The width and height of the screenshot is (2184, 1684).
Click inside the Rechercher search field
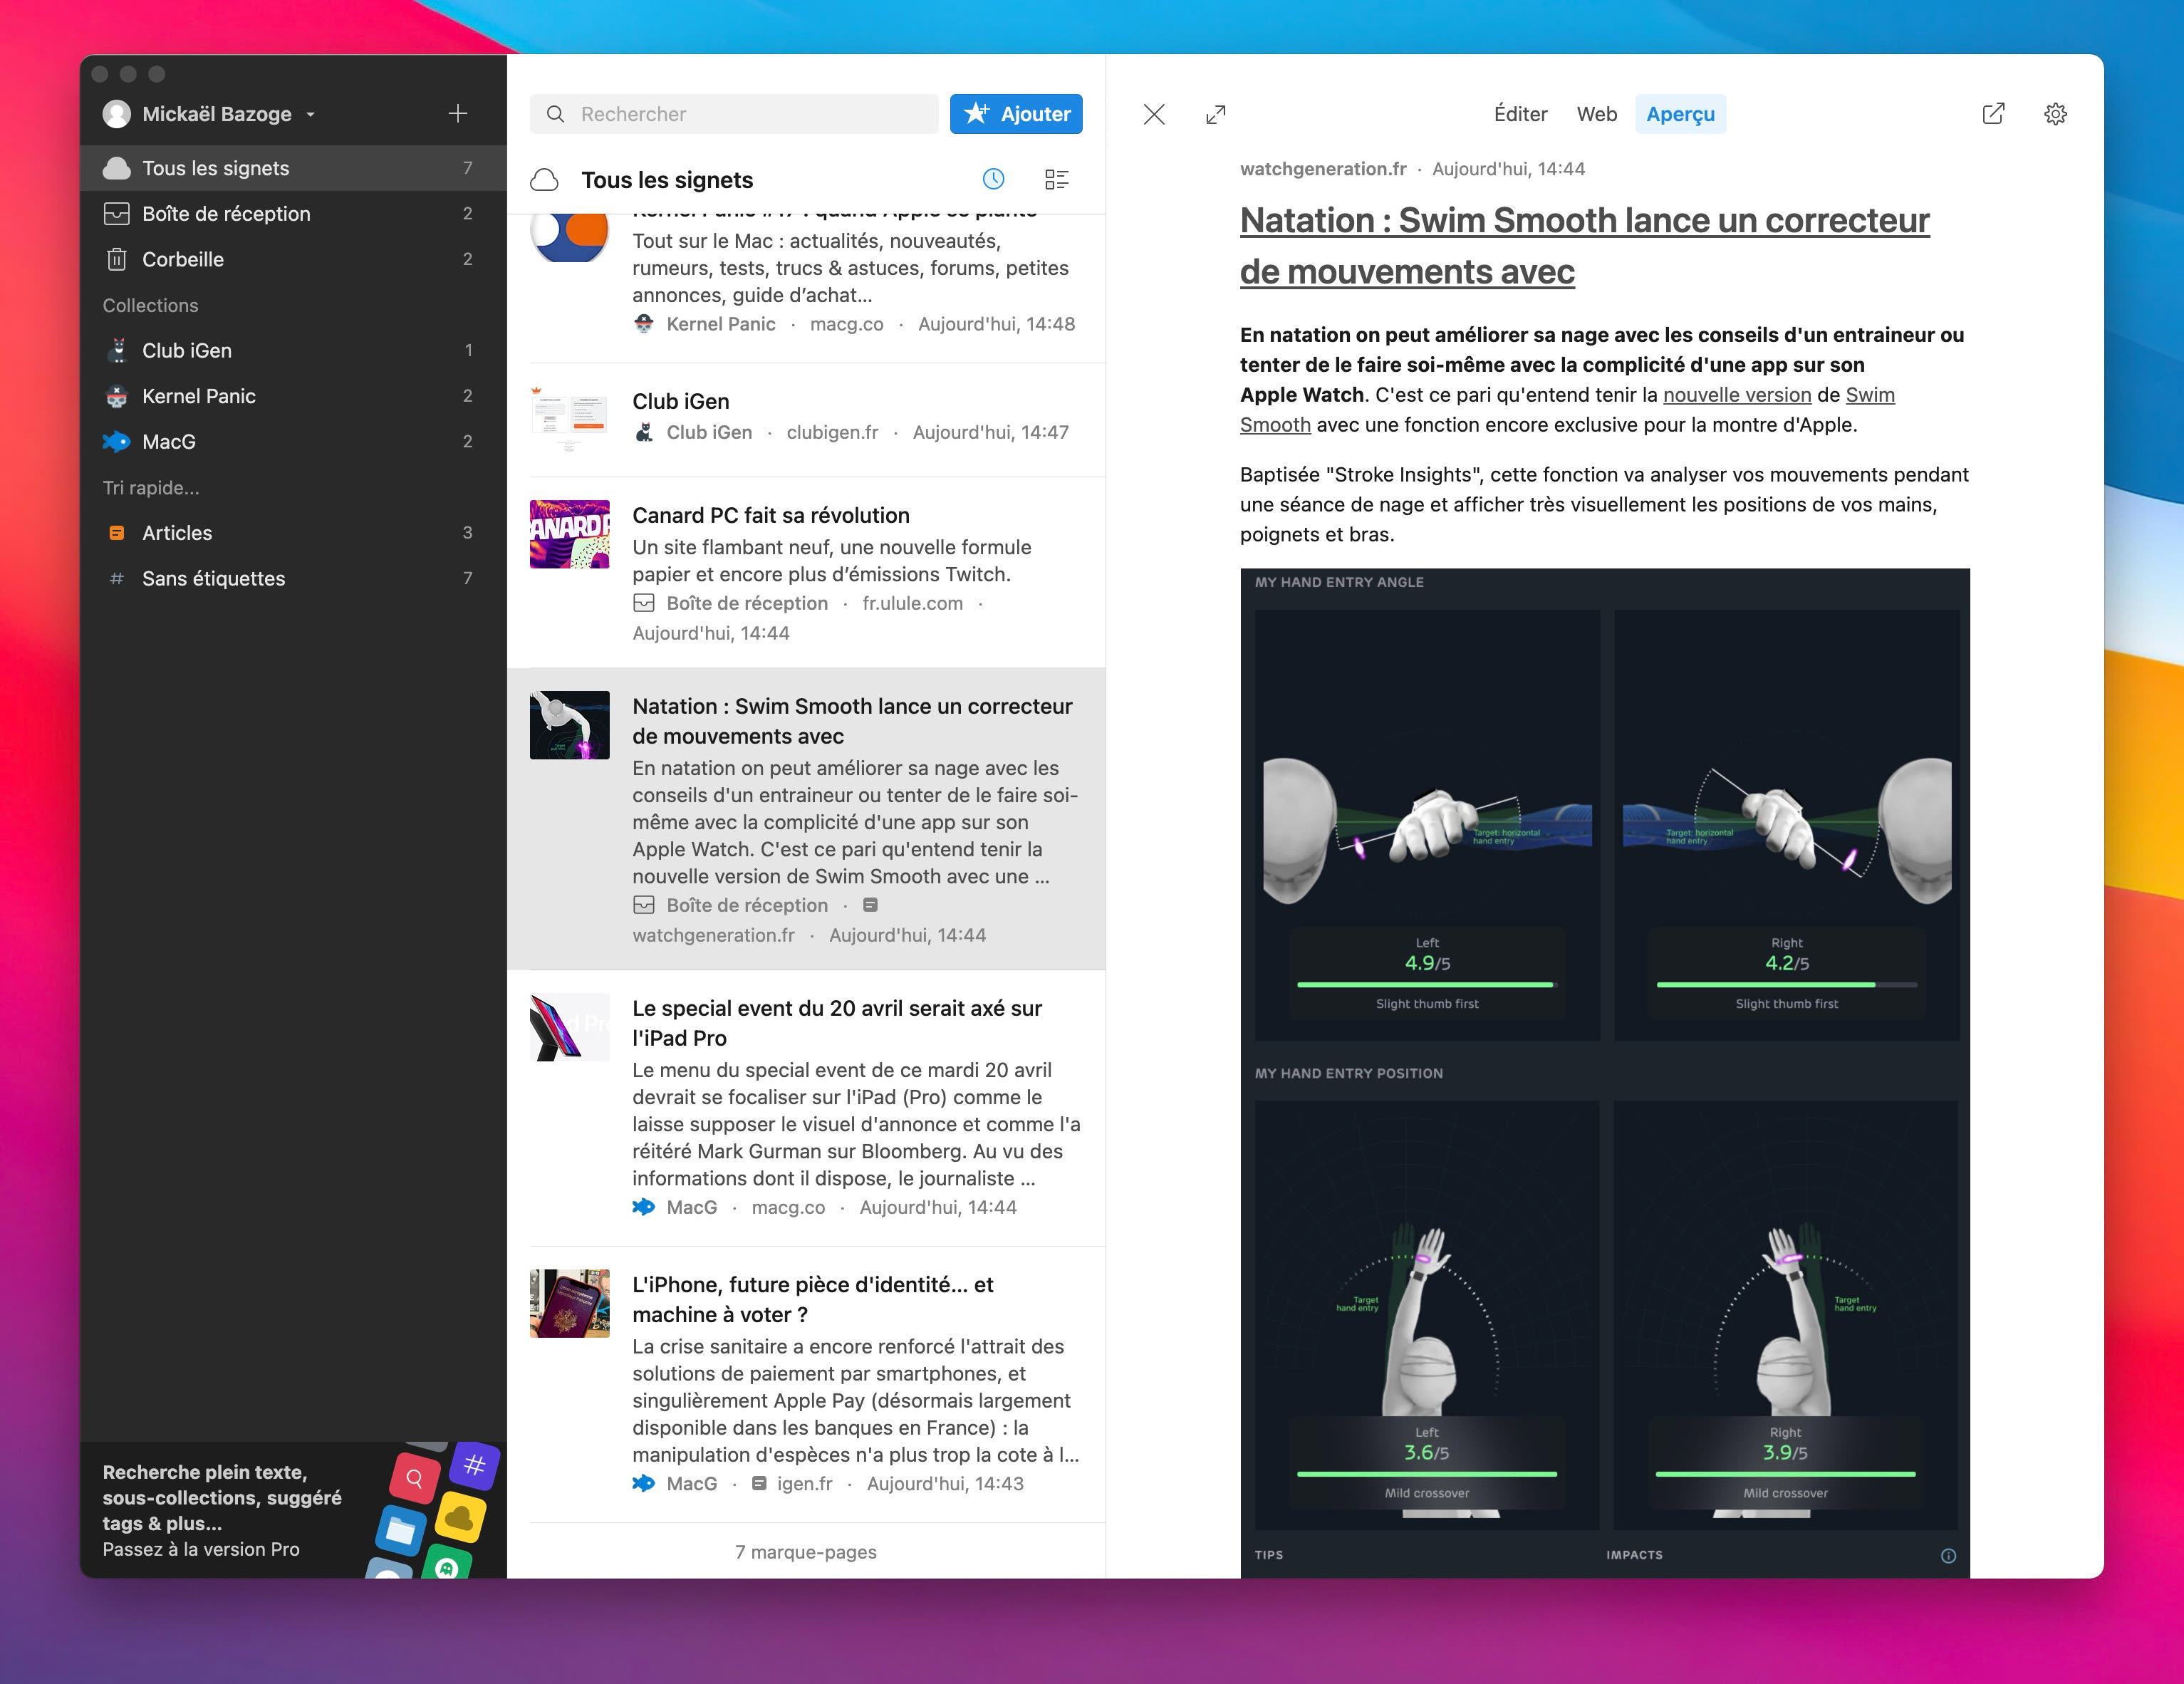coord(735,114)
